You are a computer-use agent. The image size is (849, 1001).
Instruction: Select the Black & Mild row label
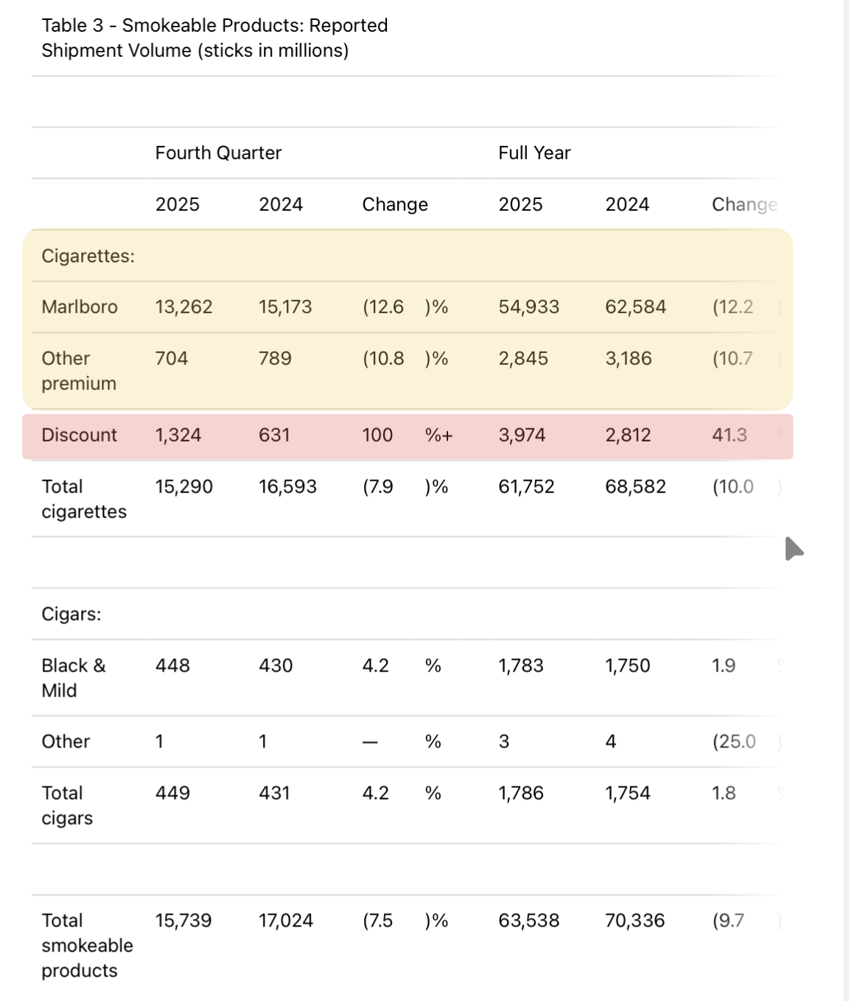(x=74, y=677)
